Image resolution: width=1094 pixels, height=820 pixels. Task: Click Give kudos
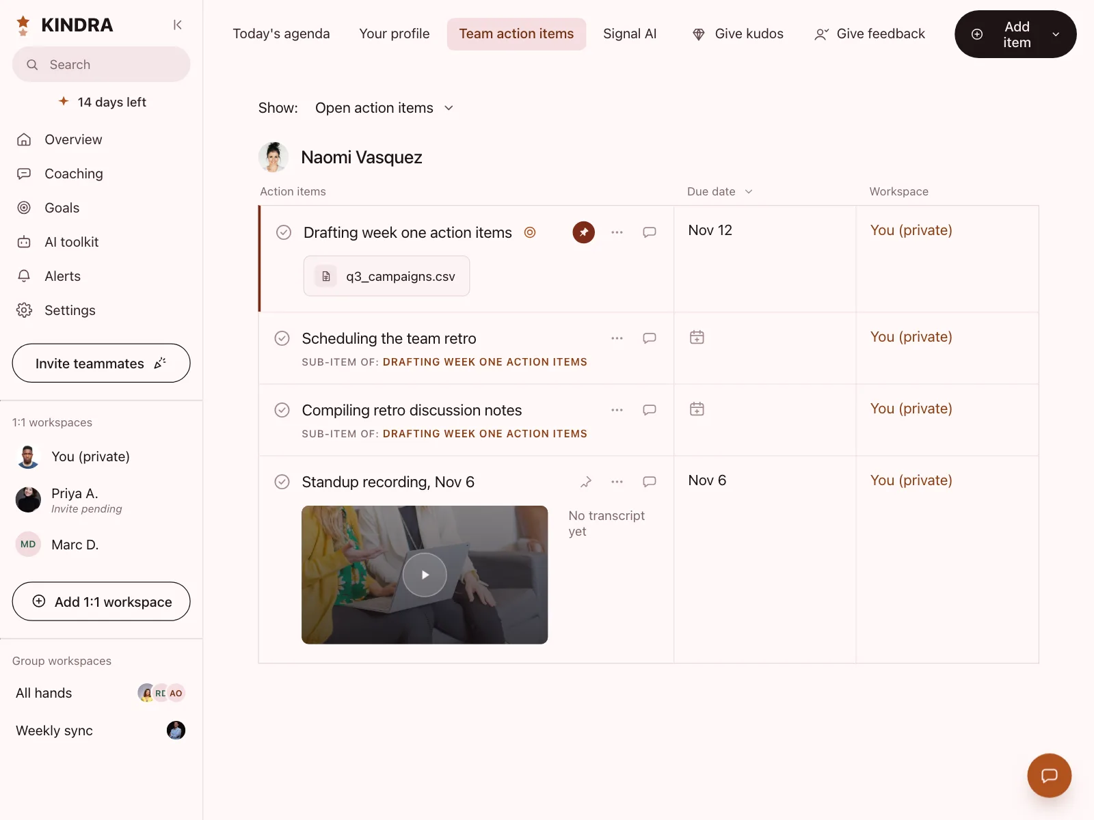tap(738, 33)
